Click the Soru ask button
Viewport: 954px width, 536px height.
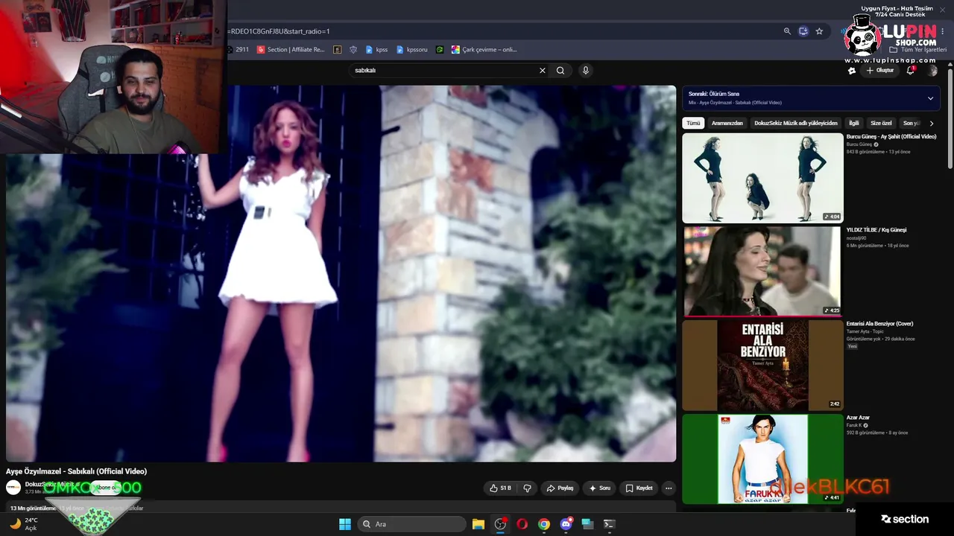click(x=600, y=488)
